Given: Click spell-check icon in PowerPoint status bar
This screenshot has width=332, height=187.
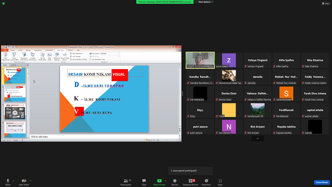Looking at the screenshot, I should (x=22, y=140).
